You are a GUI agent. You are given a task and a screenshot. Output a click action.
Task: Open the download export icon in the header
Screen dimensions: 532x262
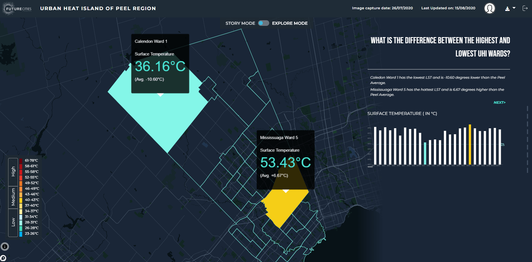click(x=508, y=8)
